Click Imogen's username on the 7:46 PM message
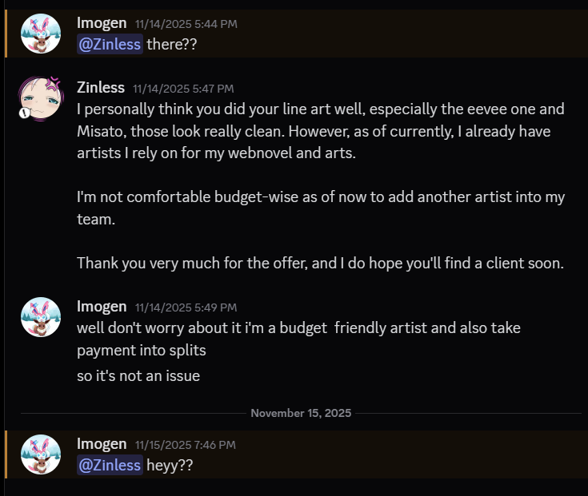Viewport: 588px width, 496px height. tap(102, 444)
